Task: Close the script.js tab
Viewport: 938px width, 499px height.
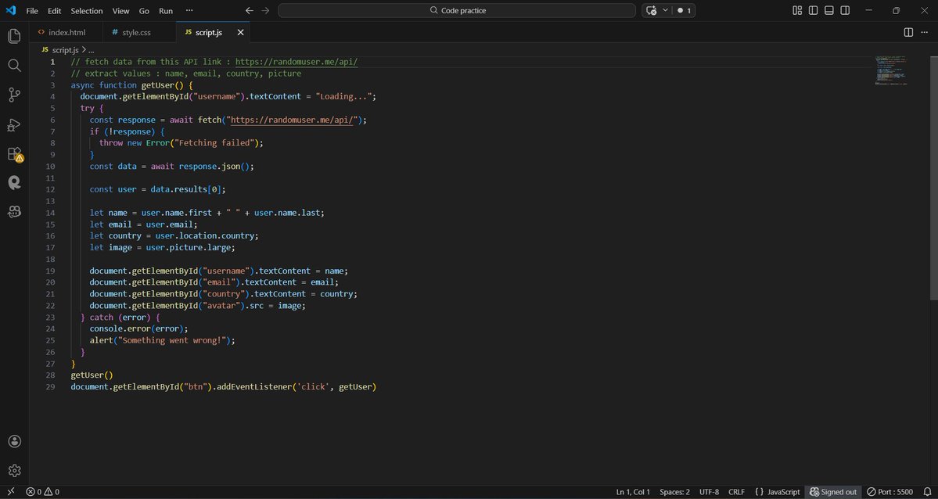Action: 240,32
